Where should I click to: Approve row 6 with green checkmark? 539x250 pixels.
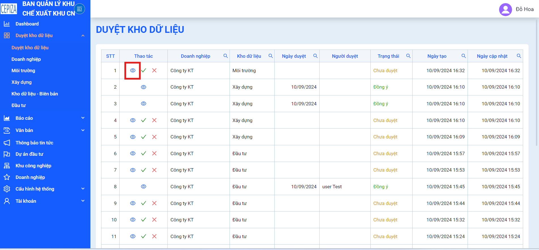pyautogui.click(x=144, y=153)
